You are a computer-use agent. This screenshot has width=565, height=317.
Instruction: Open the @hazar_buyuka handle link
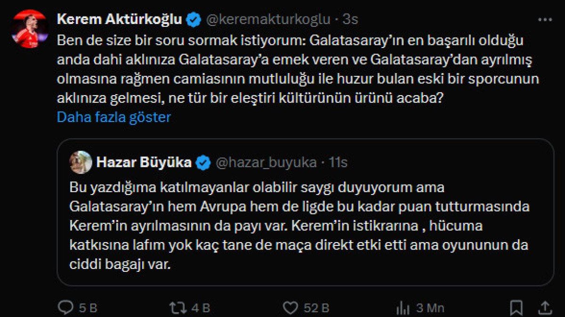[266, 163]
